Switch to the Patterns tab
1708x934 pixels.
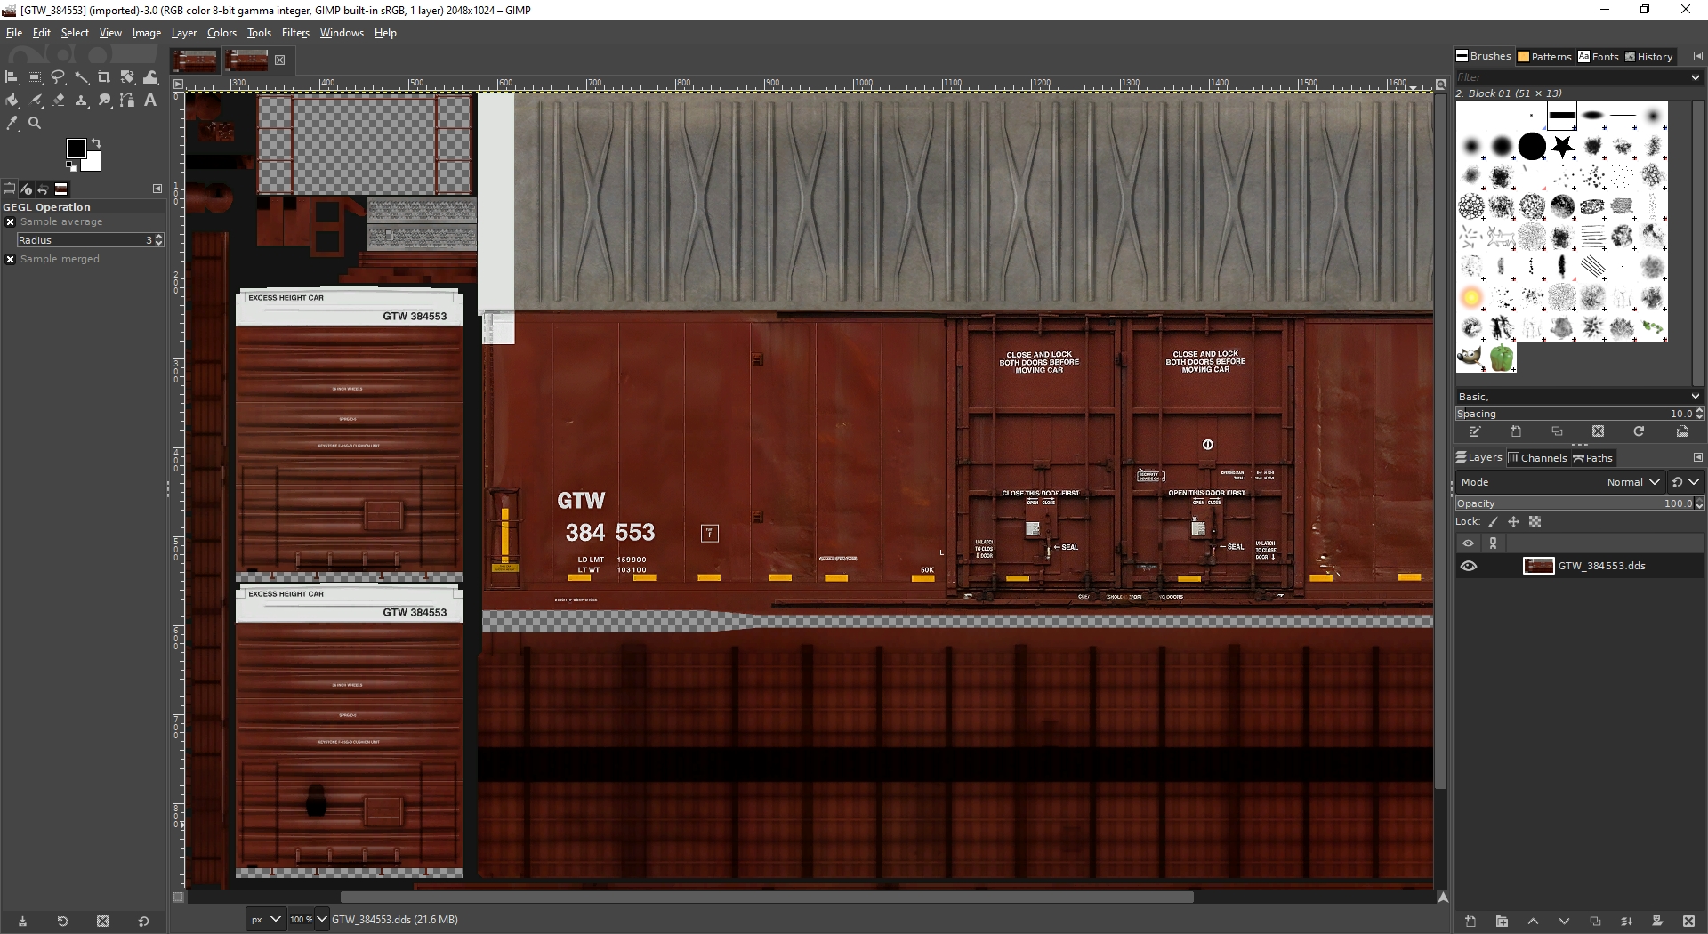click(x=1544, y=56)
